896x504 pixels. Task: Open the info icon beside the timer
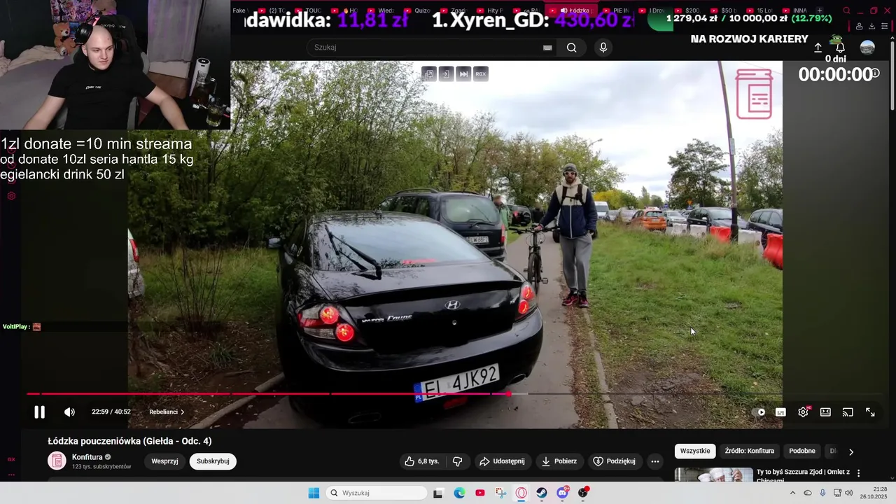click(875, 73)
